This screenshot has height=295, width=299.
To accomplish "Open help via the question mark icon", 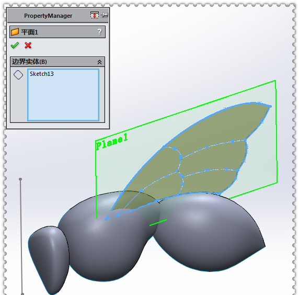I will tap(99, 31).
